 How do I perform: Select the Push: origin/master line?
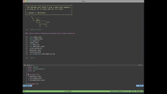[x=36, y=69]
